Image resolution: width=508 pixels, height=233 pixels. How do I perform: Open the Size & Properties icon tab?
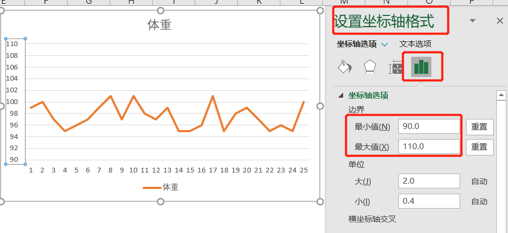pyautogui.click(x=395, y=68)
